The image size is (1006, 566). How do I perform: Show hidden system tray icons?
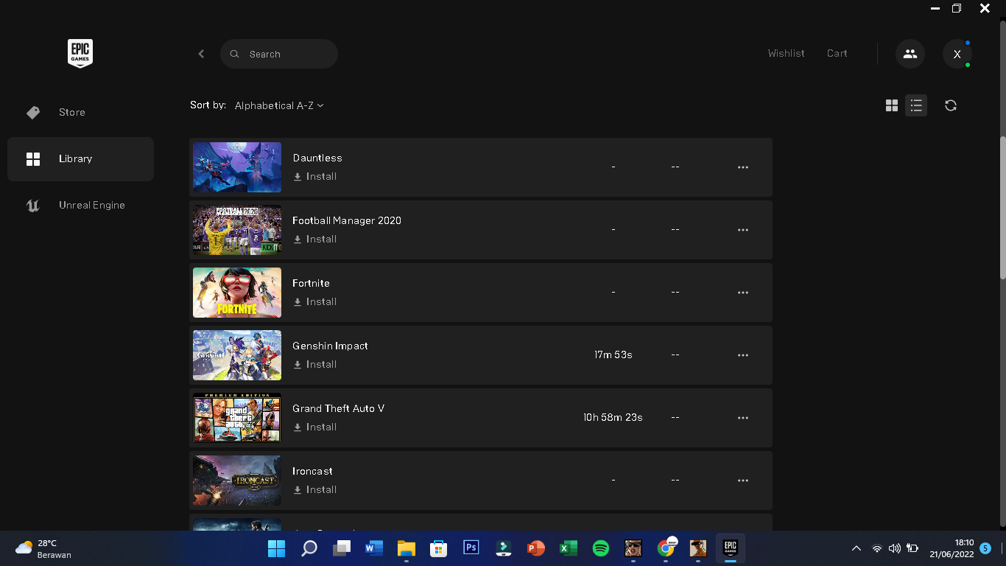pyautogui.click(x=856, y=548)
